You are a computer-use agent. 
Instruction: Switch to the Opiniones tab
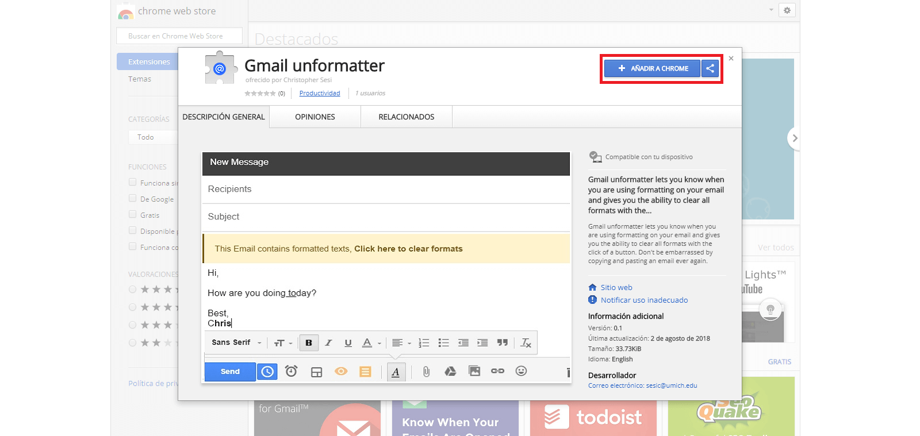315,117
